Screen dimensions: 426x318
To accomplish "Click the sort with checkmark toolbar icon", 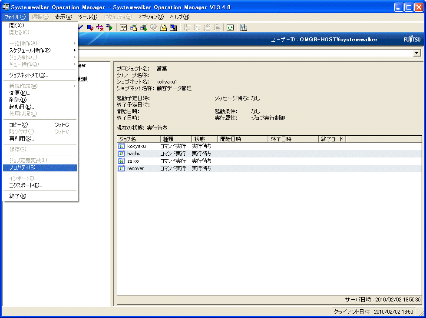I will coord(207,27).
